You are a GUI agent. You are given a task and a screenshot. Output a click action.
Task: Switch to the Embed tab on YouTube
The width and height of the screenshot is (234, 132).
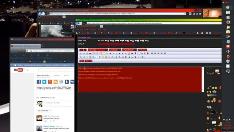(57, 76)
